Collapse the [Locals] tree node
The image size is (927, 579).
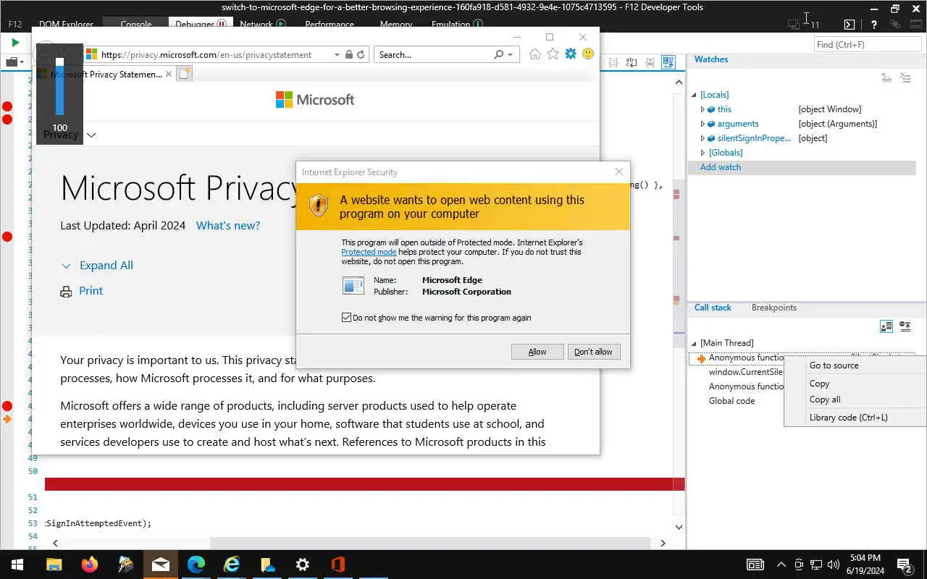(694, 95)
